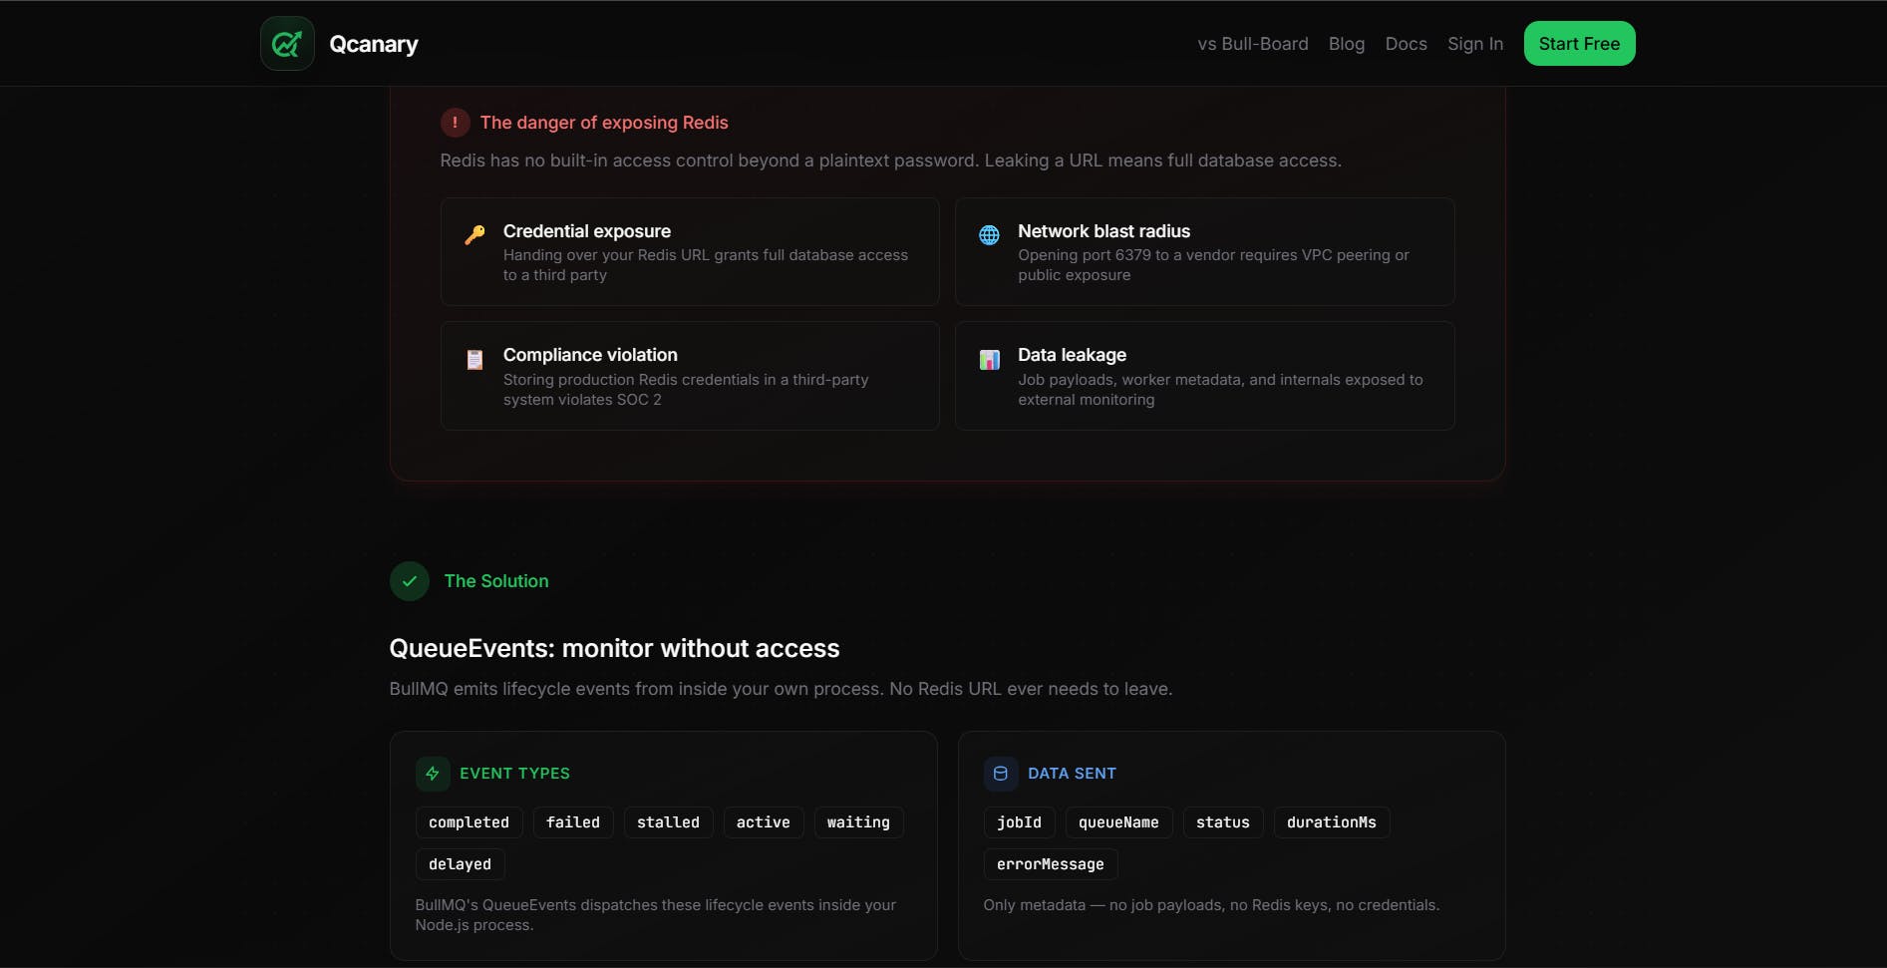This screenshot has height=968, width=1887.
Task: Click 'The danger of exposing Redis' heading
Action: pos(604,123)
